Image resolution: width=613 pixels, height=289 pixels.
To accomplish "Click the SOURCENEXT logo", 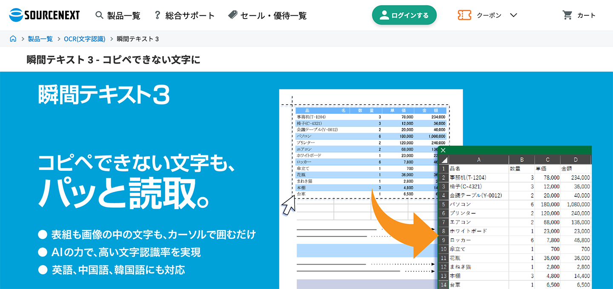I will [x=45, y=14].
